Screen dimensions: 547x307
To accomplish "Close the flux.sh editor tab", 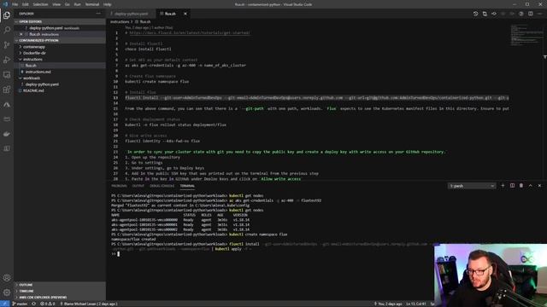I will [185, 14].
